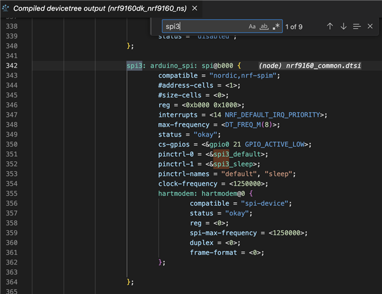Screen dimensions: 382x294
Task: Close the find widget
Action: (x=370, y=26)
